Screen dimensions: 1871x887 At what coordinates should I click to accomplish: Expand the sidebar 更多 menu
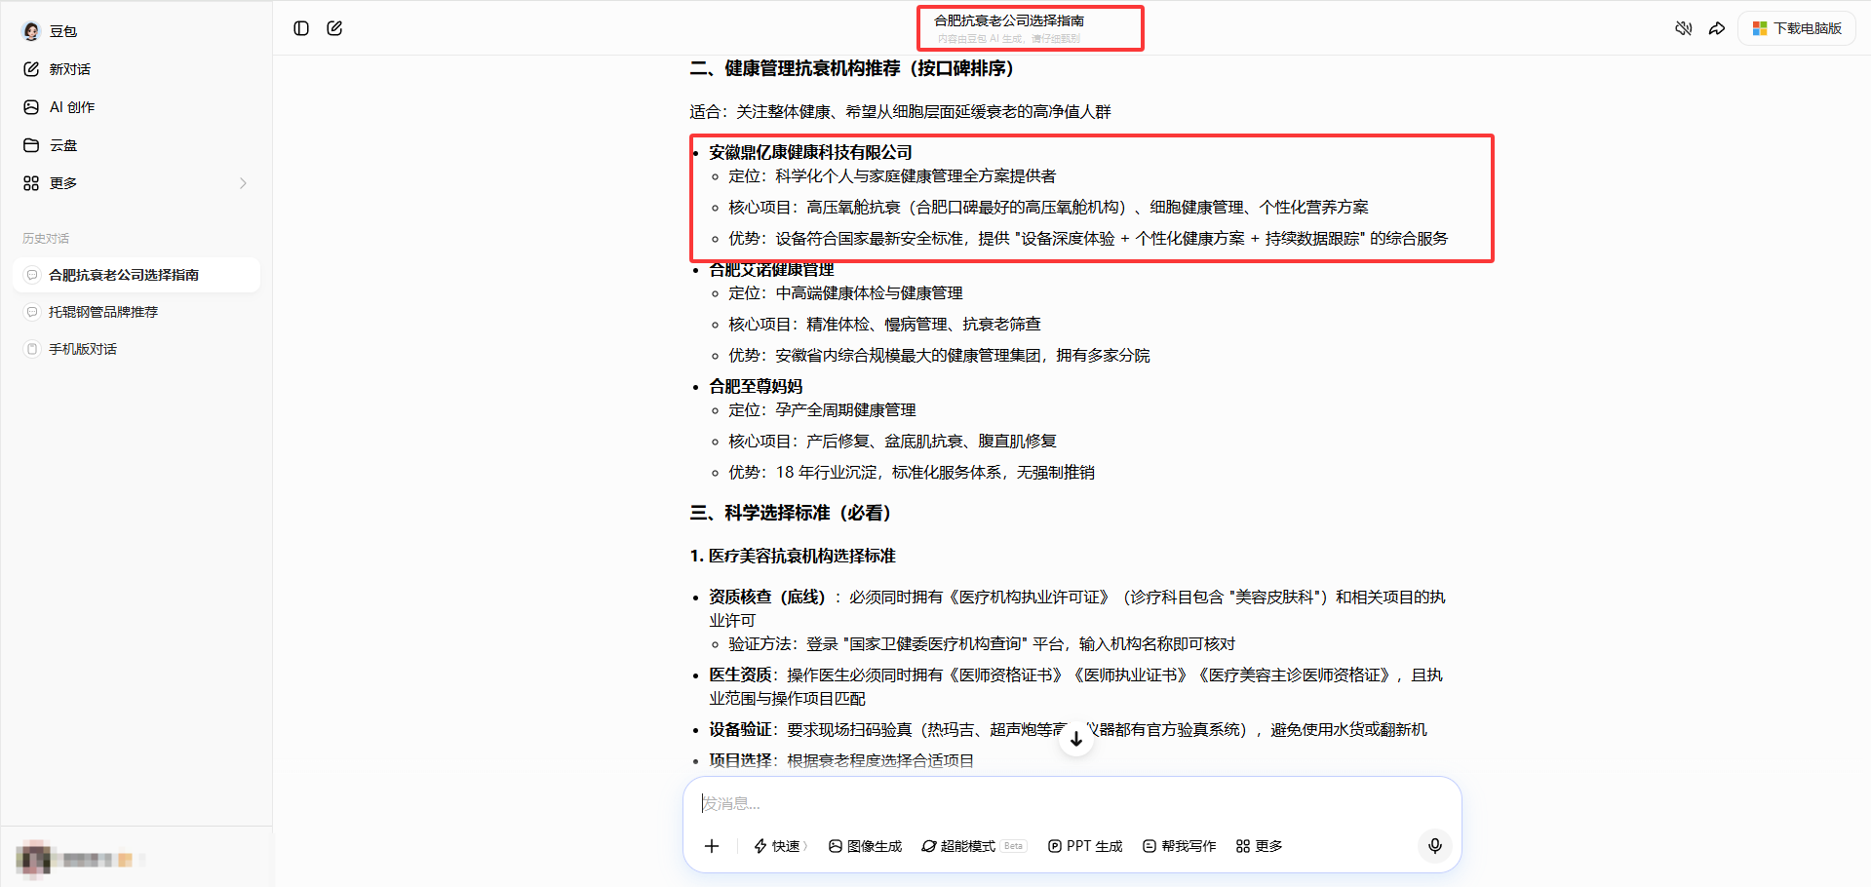pyautogui.click(x=136, y=183)
